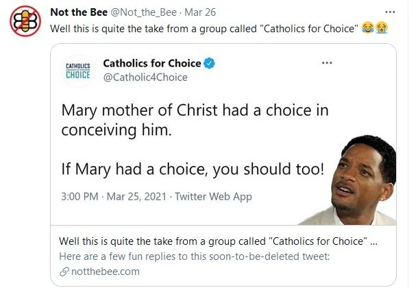
Task: Click the "Catholics for Choice" account name
Action: point(151,64)
